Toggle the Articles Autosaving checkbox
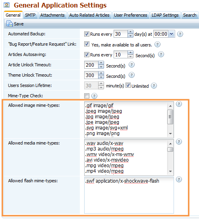Image resolution: width=199 pixels, height=220 pixels. click(x=87, y=54)
